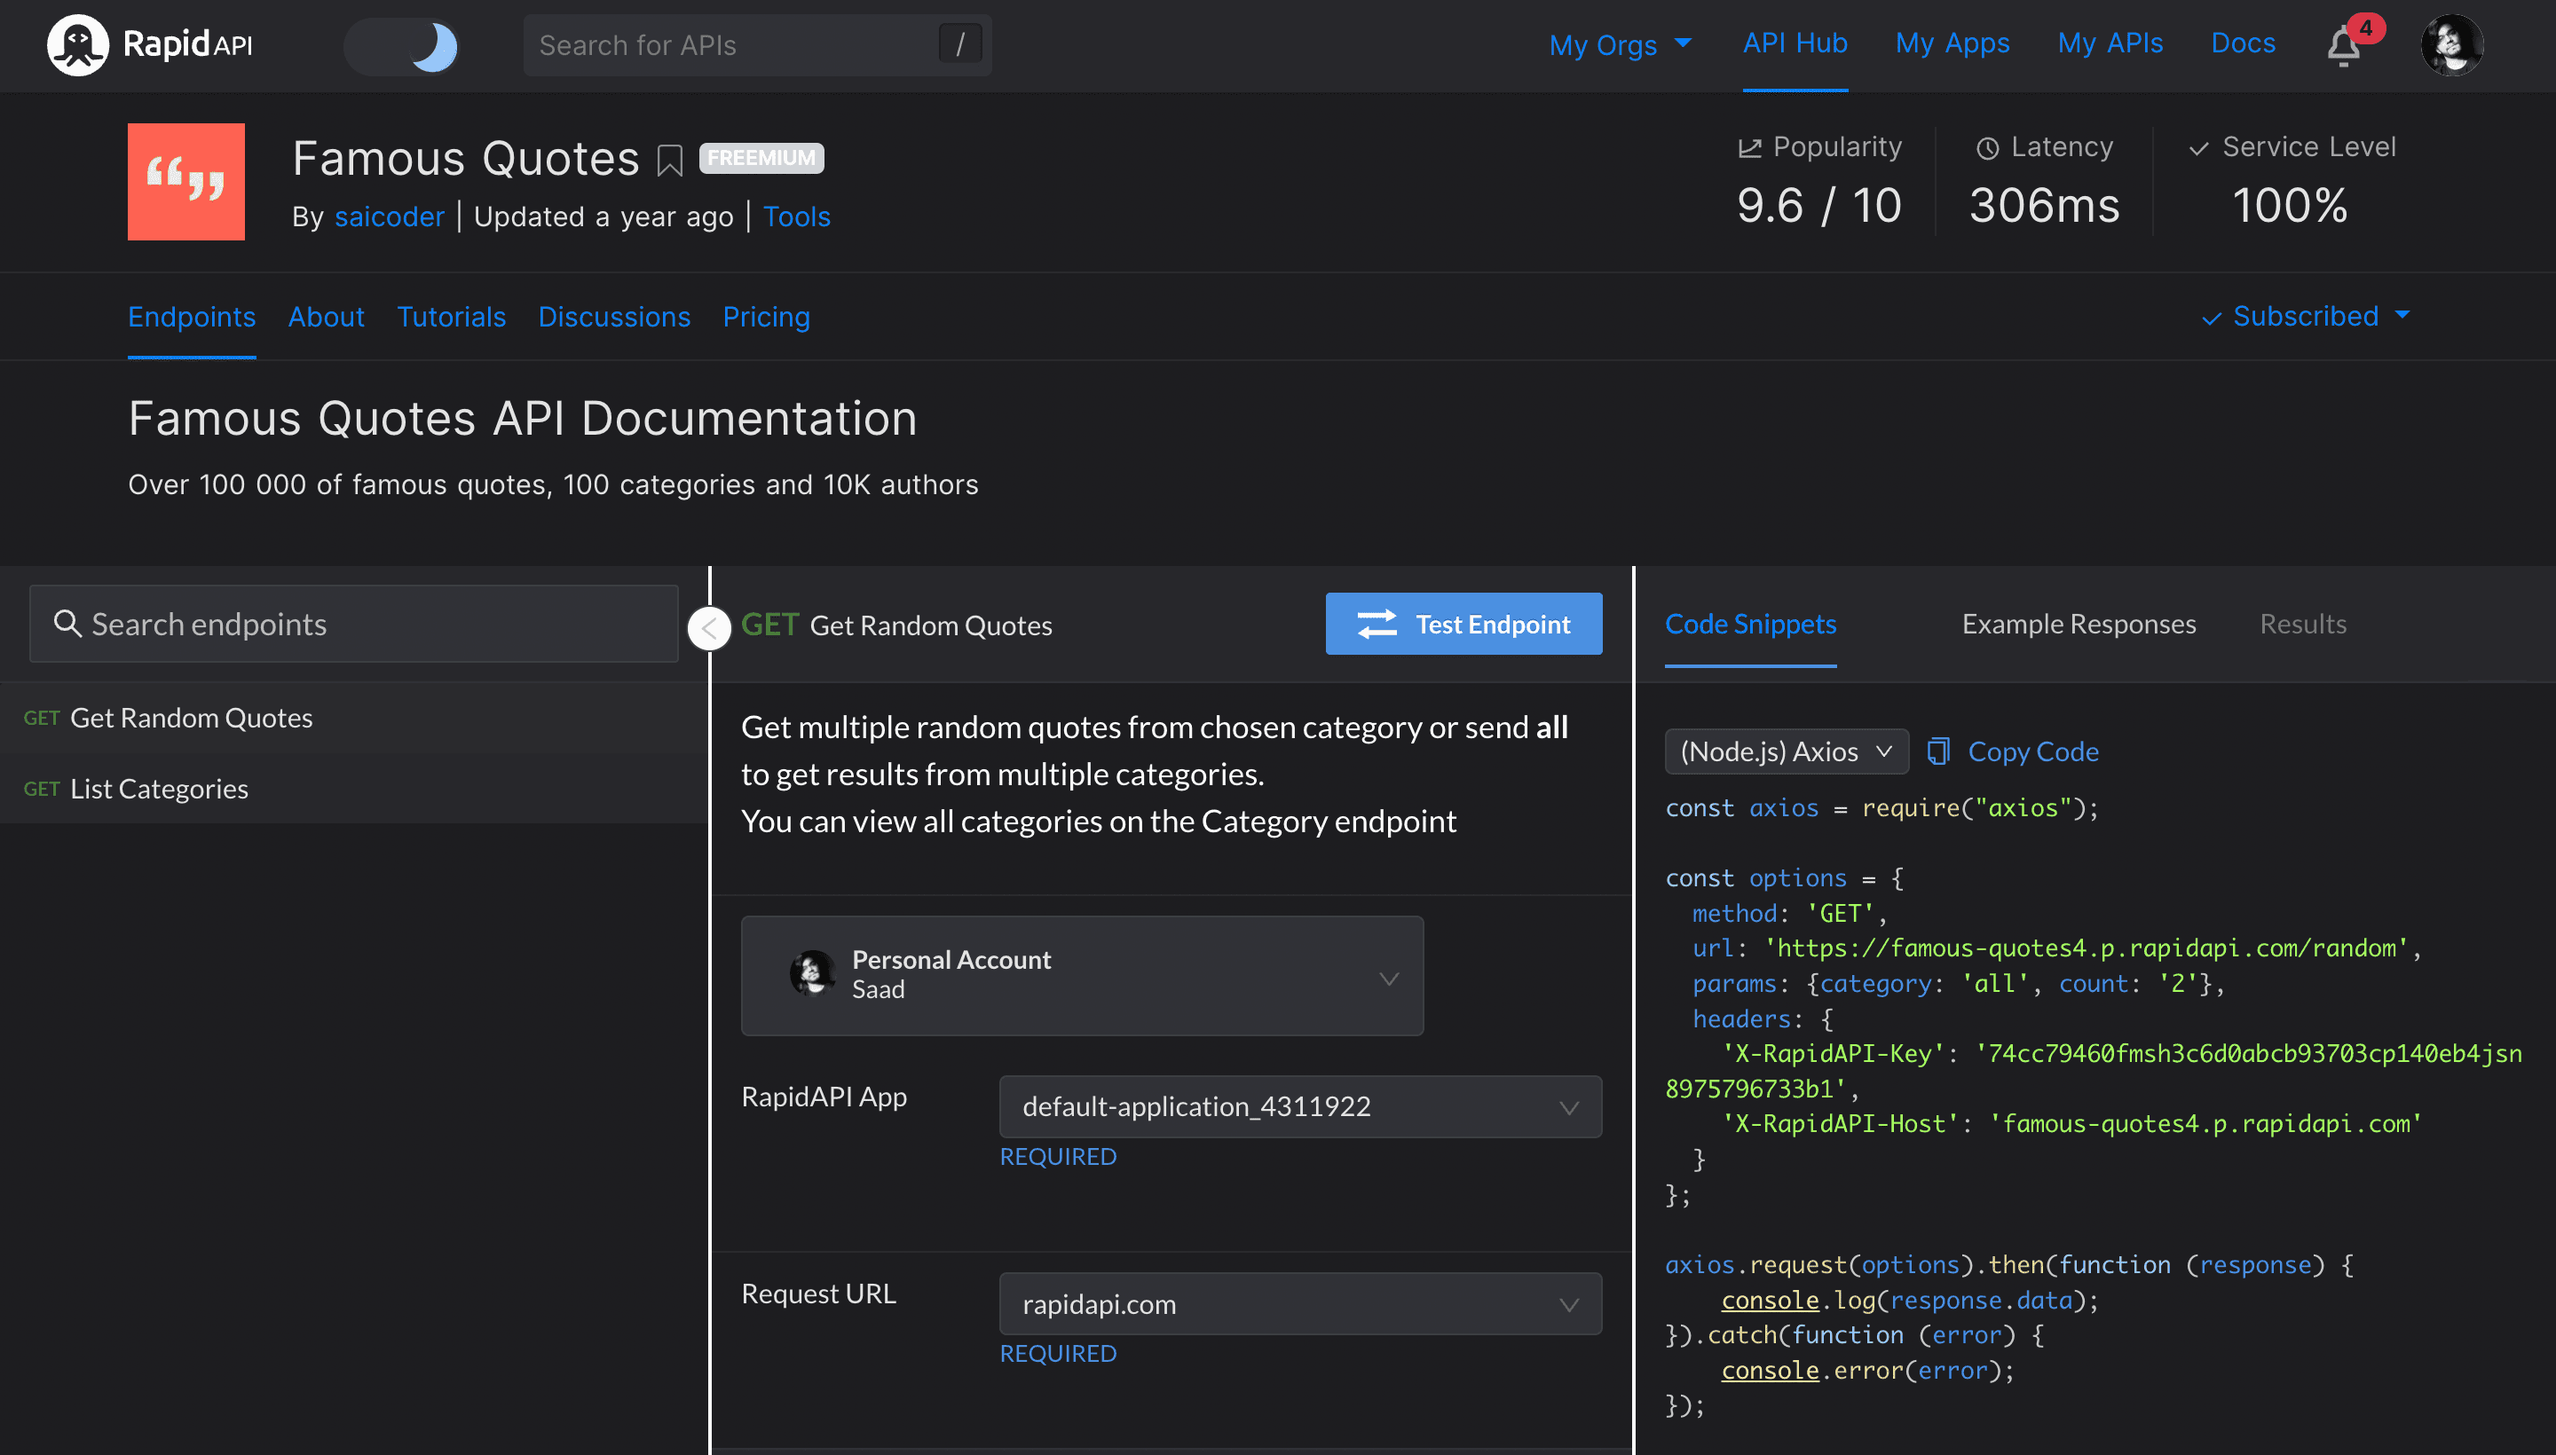Switch to the Example Responses tab
Viewport: 2556px width, 1455px height.
pos(2079,624)
